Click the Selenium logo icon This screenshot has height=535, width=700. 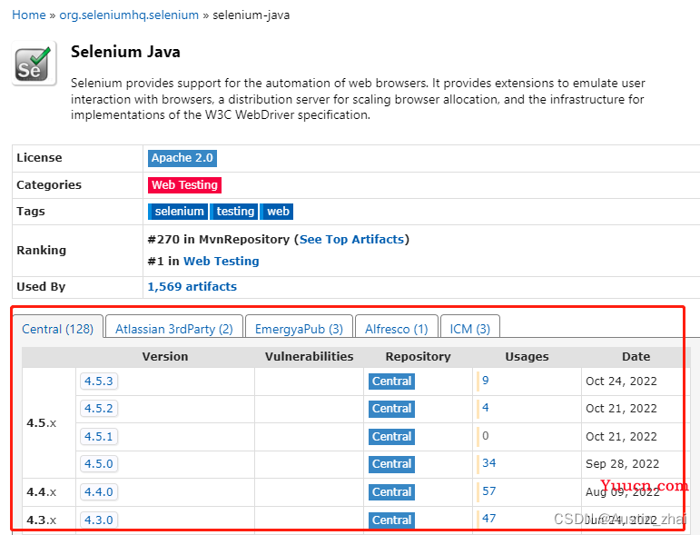point(34,63)
